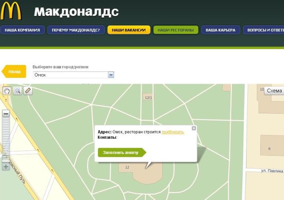Open the Наша компания menu

pyautogui.click(x=23, y=30)
